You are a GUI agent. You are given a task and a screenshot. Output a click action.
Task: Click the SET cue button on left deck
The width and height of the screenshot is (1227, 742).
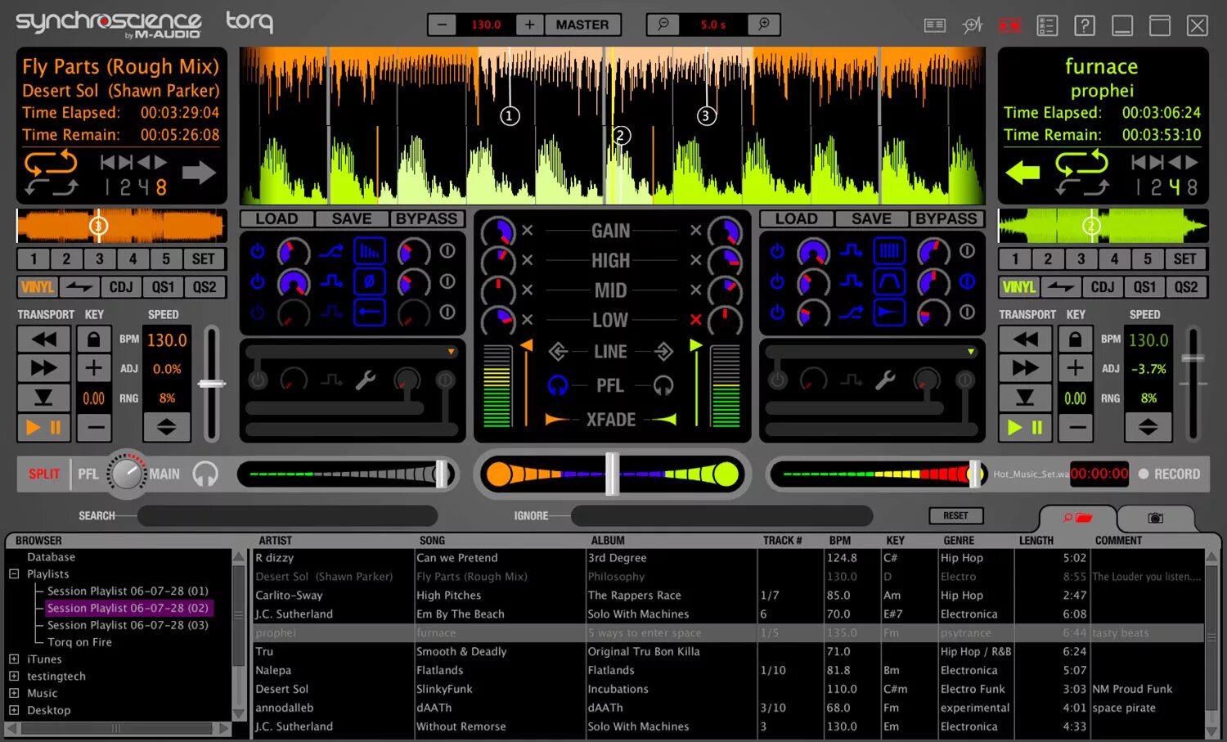tap(204, 259)
